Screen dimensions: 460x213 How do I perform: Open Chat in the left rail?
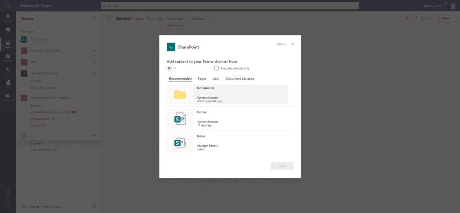(8, 31)
